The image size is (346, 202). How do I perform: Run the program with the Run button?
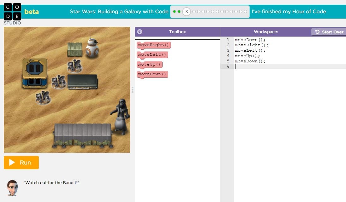tap(21, 163)
